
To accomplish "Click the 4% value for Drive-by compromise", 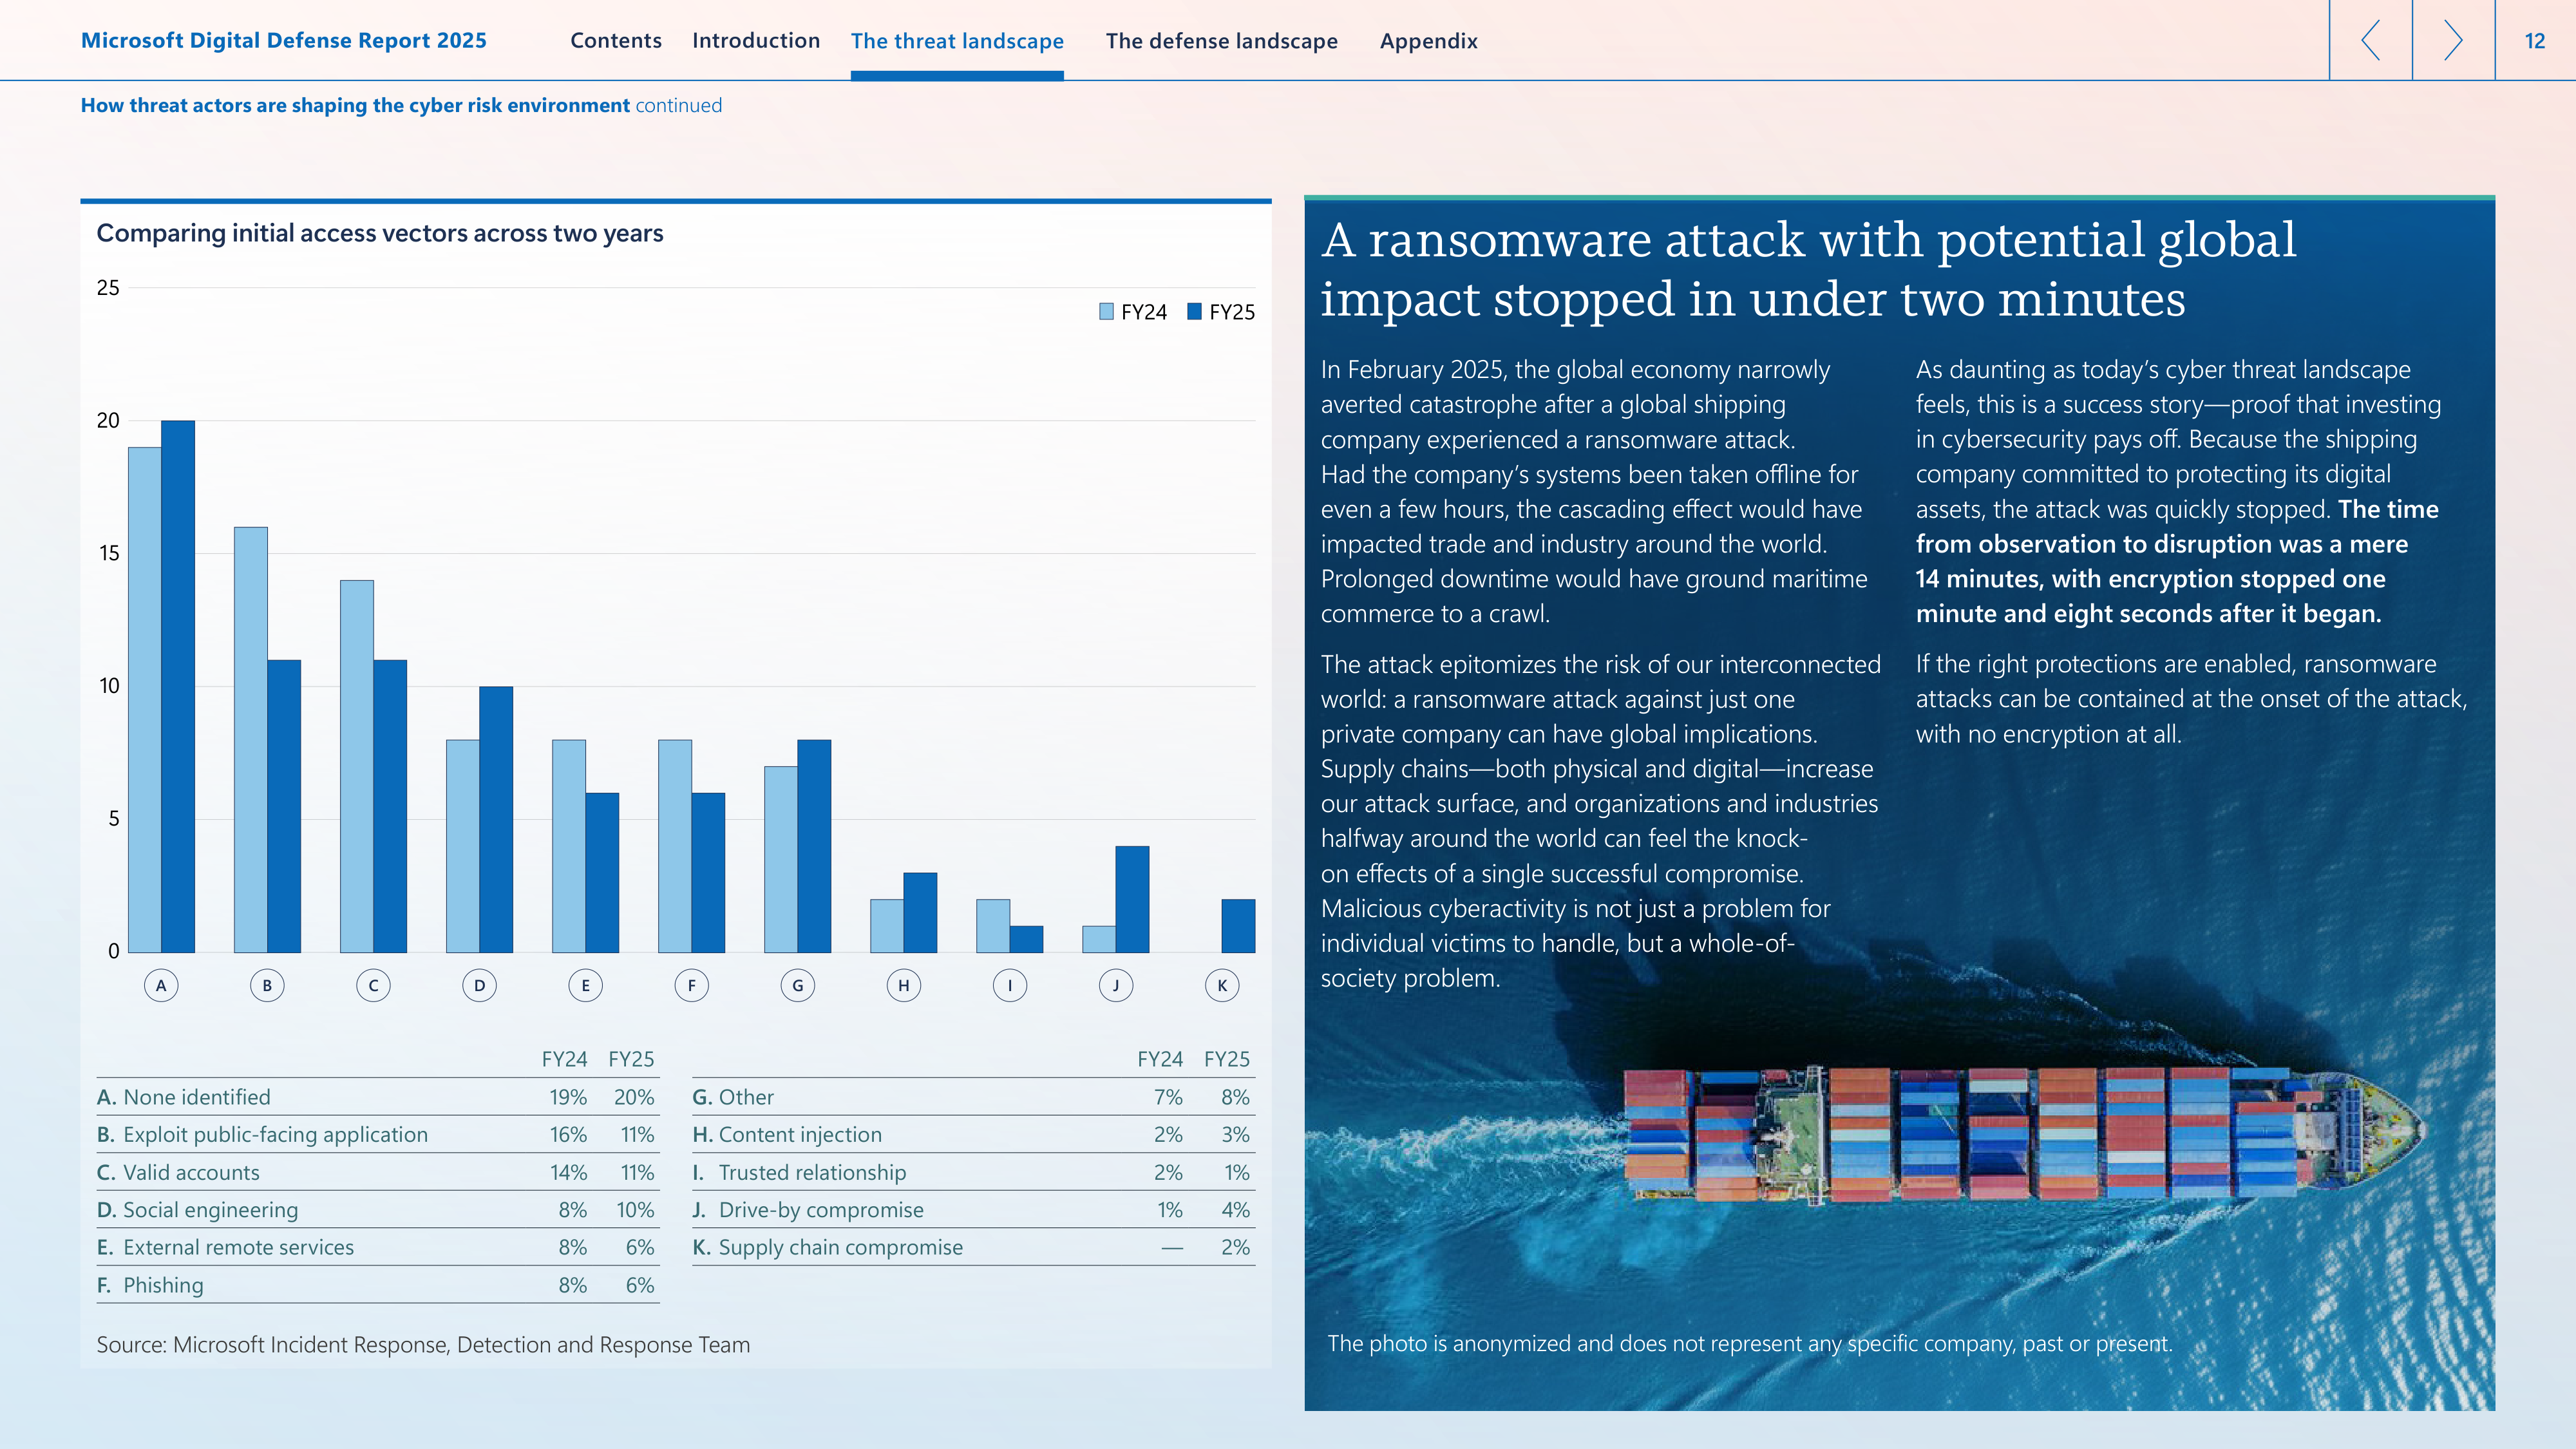I will pyautogui.click(x=1235, y=1210).
